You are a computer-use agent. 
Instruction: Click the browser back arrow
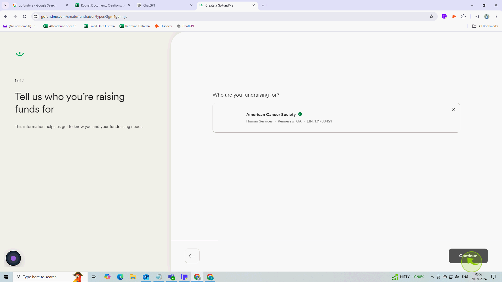tap(6, 16)
